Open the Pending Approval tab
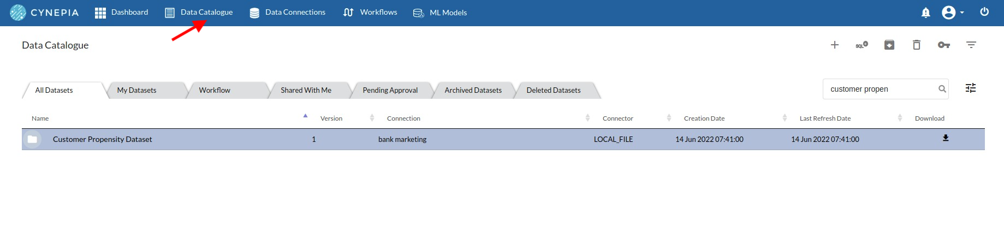The width and height of the screenshot is (1004, 232). point(390,90)
